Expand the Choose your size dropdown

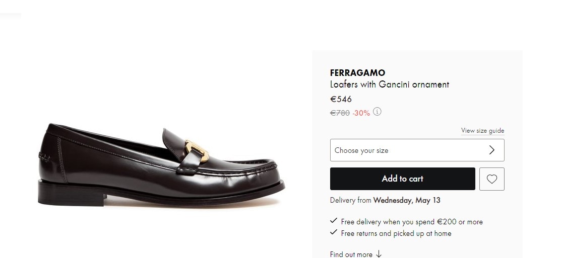417,150
